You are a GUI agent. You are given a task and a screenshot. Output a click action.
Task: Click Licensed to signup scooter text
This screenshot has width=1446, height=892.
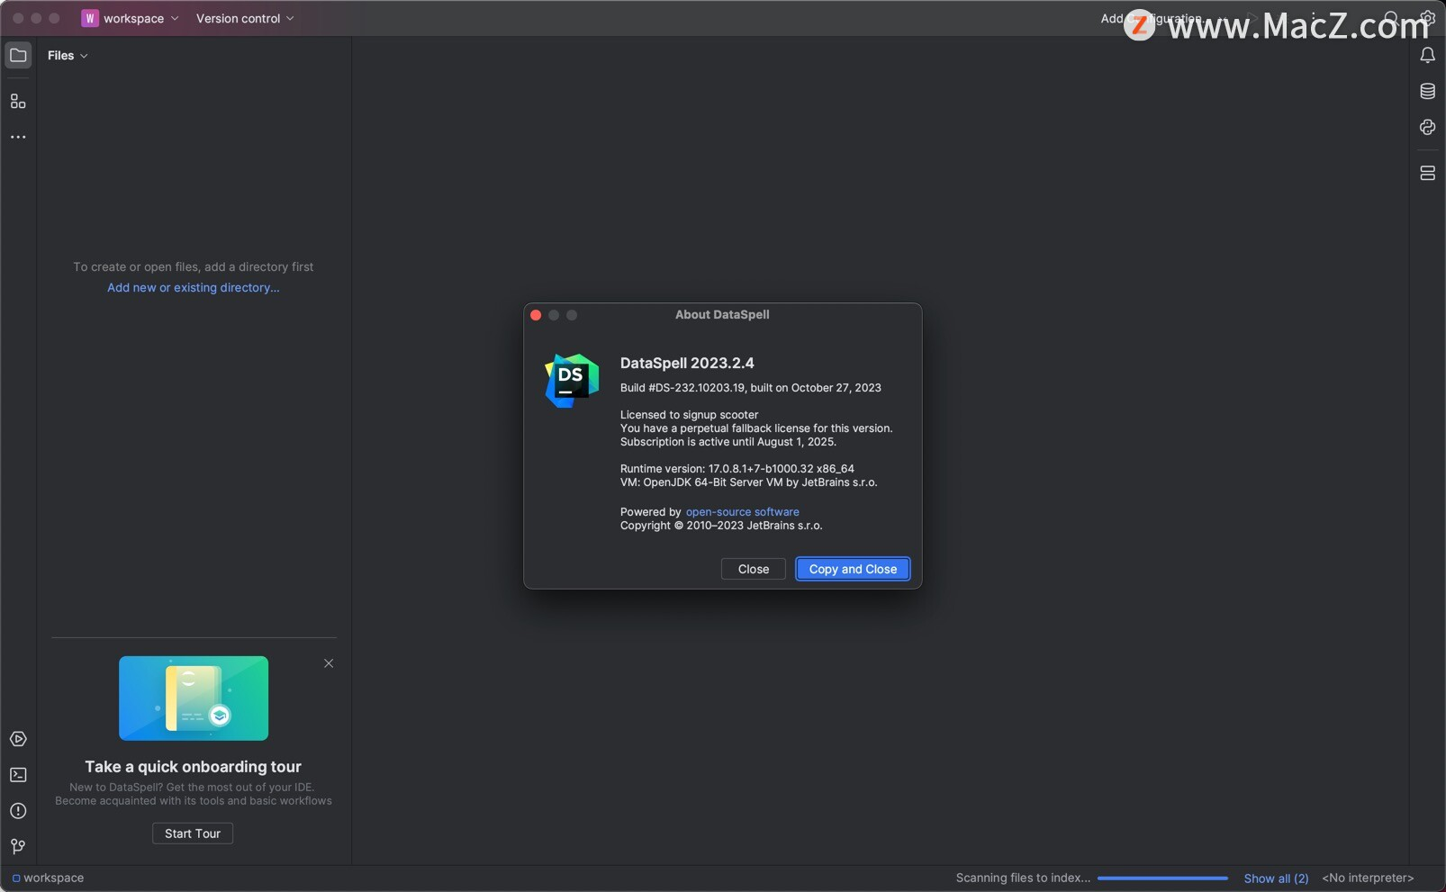click(x=689, y=415)
